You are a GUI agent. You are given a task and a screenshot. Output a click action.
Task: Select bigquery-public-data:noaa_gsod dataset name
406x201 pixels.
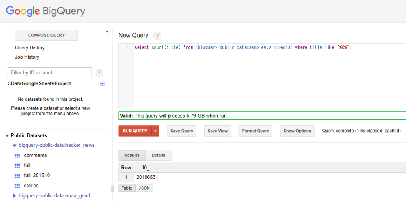[54, 196]
